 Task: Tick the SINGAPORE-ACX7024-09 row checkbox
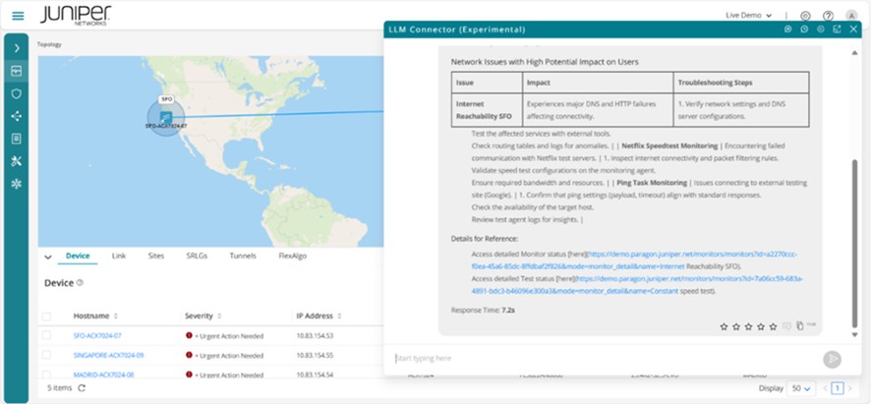click(47, 355)
